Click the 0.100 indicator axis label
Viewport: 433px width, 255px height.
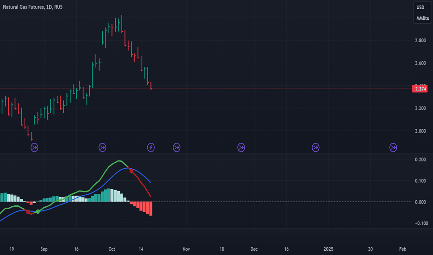[420, 181]
